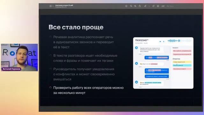Click the turquoise operator tag
This screenshot has width=204, height=115.
(x=182, y=65)
